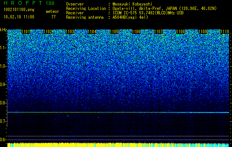The width and height of the screenshot is (232, 147).
Task: Click the 1103 time marker
Action: point(70,32)
